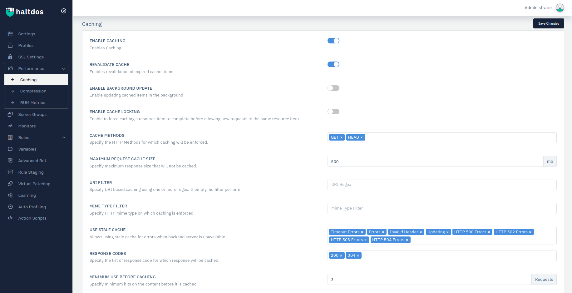Disable the Enable Caching toggle
The image size is (572, 293).
tap(333, 41)
